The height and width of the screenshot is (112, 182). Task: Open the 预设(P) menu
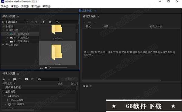pos(25,6)
